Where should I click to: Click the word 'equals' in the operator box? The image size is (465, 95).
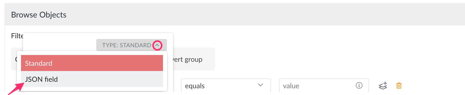(195, 86)
